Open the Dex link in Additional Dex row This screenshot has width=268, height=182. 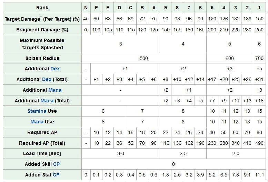(55, 69)
